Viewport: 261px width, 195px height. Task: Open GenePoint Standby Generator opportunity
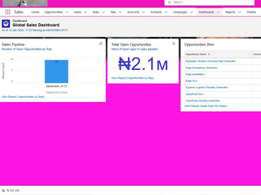tap(203, 101)
